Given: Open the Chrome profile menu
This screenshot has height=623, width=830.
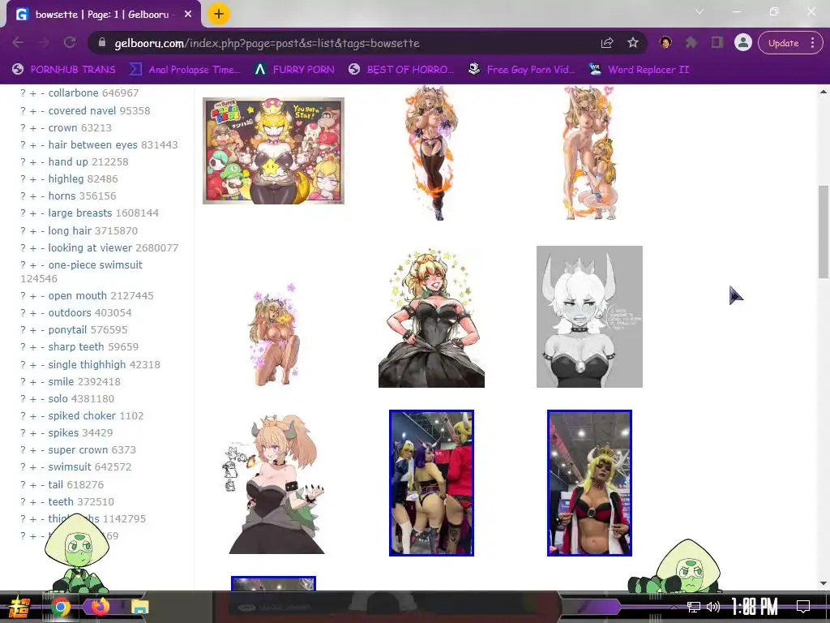Looking at the screenshot, I should pos(743,43).
